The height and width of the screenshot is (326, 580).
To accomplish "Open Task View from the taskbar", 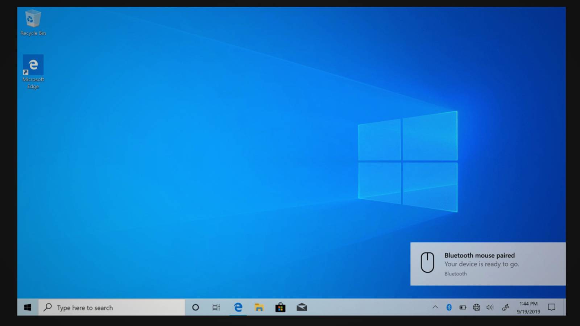I will (x=216, y=308).
